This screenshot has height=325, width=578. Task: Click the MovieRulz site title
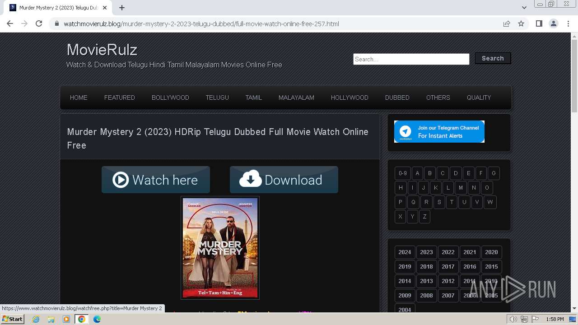[x=102, y=50]
